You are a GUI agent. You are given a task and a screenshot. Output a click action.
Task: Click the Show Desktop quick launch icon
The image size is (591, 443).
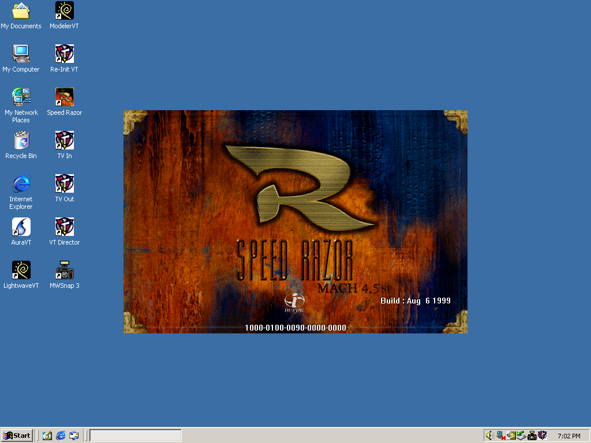click(x=47, y=436)
